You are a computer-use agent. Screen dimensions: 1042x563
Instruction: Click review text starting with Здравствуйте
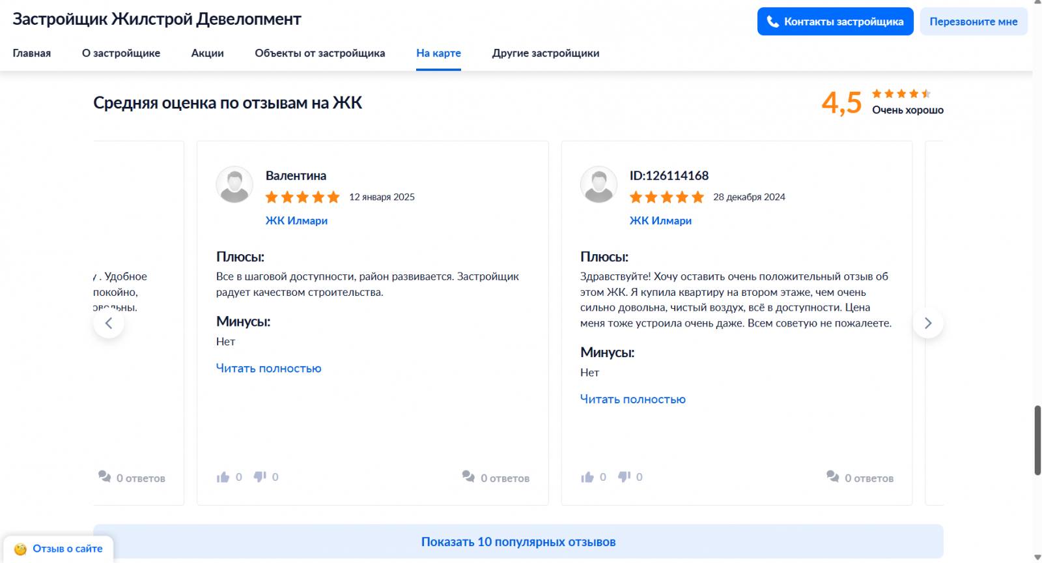736,300
